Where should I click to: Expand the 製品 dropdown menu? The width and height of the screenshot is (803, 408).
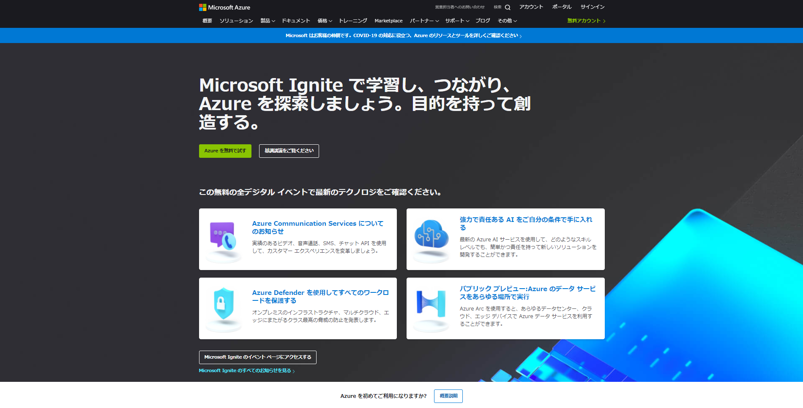(268, 21)
